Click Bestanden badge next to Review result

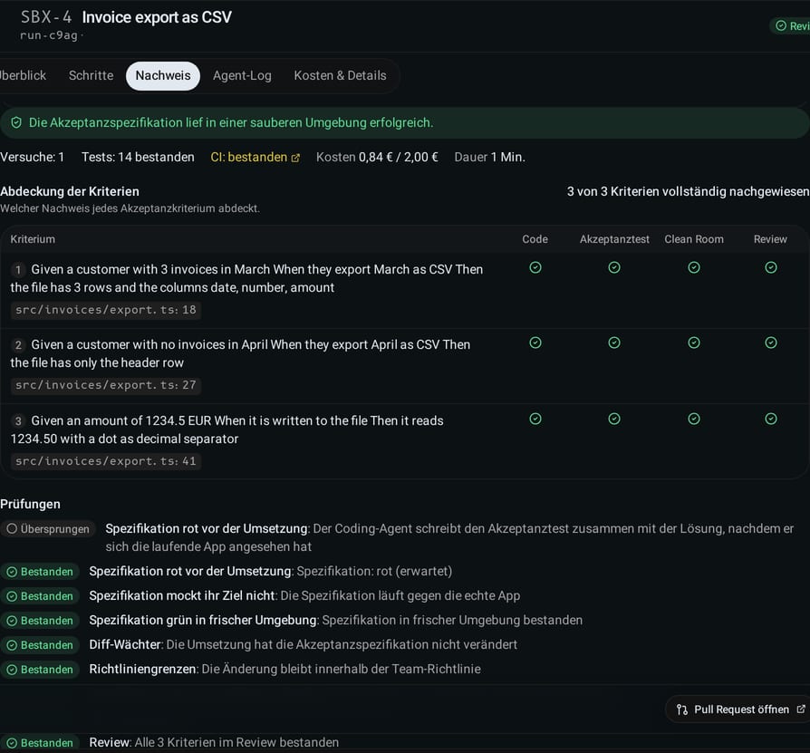point(40,743)
